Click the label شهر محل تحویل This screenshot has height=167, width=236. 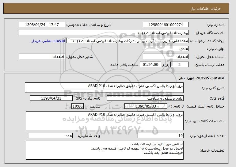click(80, 57)
